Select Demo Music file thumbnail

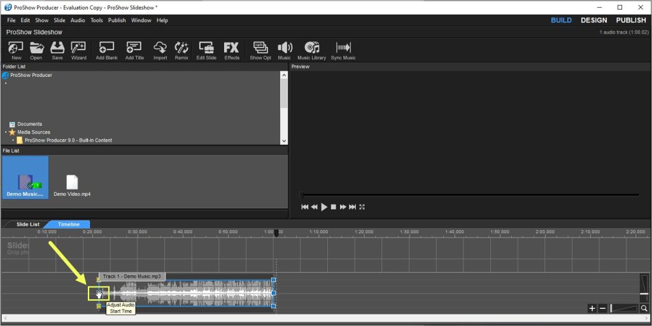[25, 177]
